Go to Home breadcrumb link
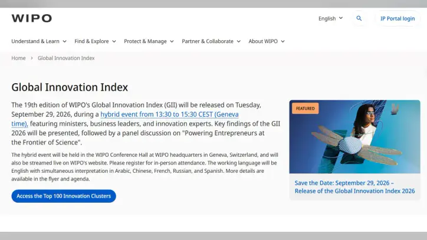This screenshot has height=240, width=427. (18, 58)
